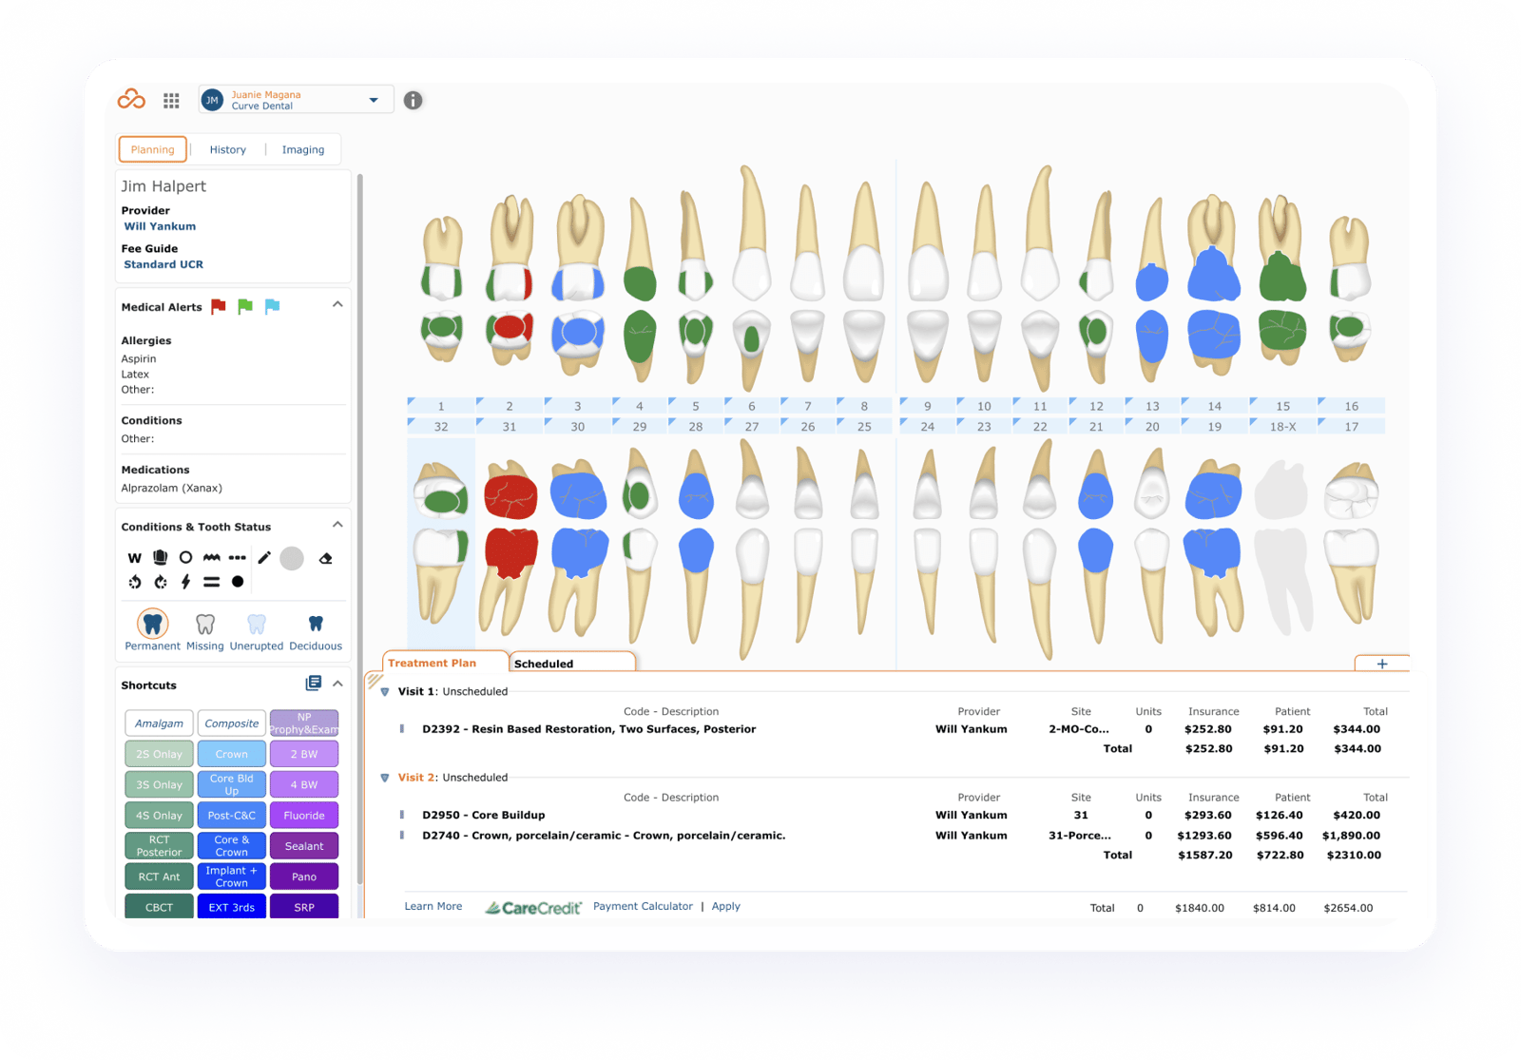
Task: Collapse the Medical Alerts section
Action: coord(337,305)
